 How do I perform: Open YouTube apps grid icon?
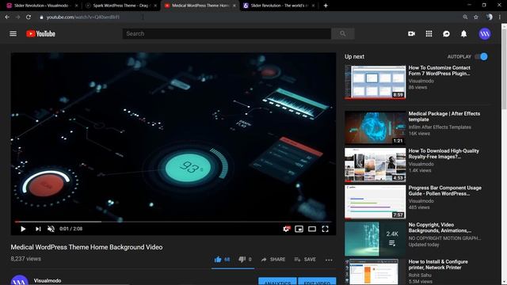point(429,33)
